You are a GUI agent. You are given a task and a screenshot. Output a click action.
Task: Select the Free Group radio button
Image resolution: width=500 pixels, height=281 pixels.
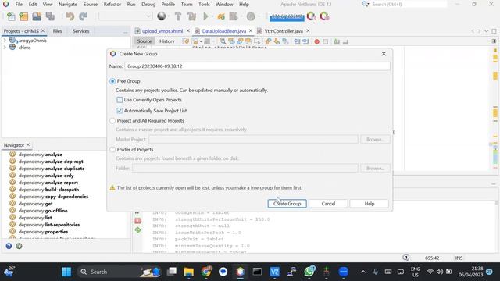[x=112, y=81]
